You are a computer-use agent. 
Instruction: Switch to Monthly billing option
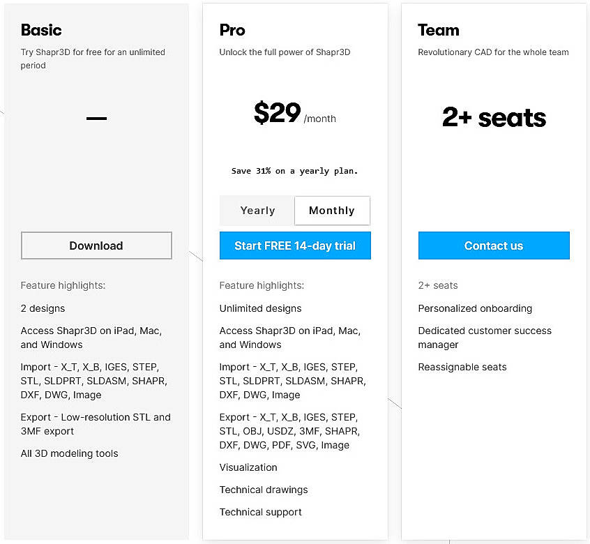pos(332,210)
